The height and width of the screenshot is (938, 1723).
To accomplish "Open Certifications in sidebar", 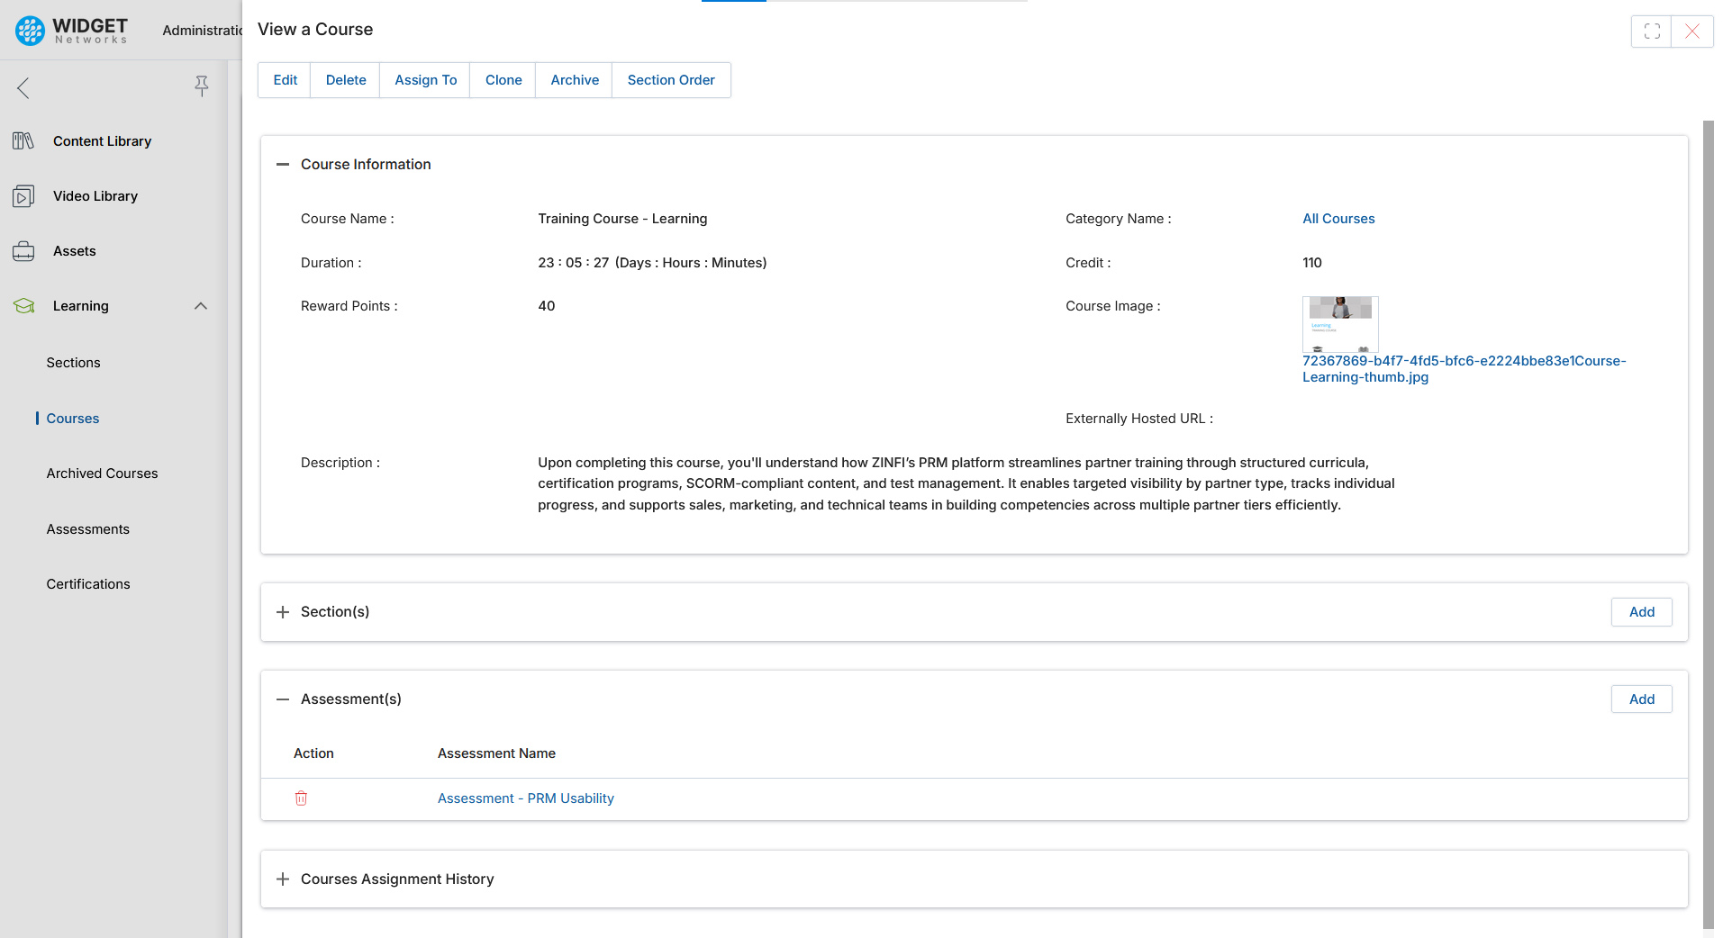I will click(88, 584).
